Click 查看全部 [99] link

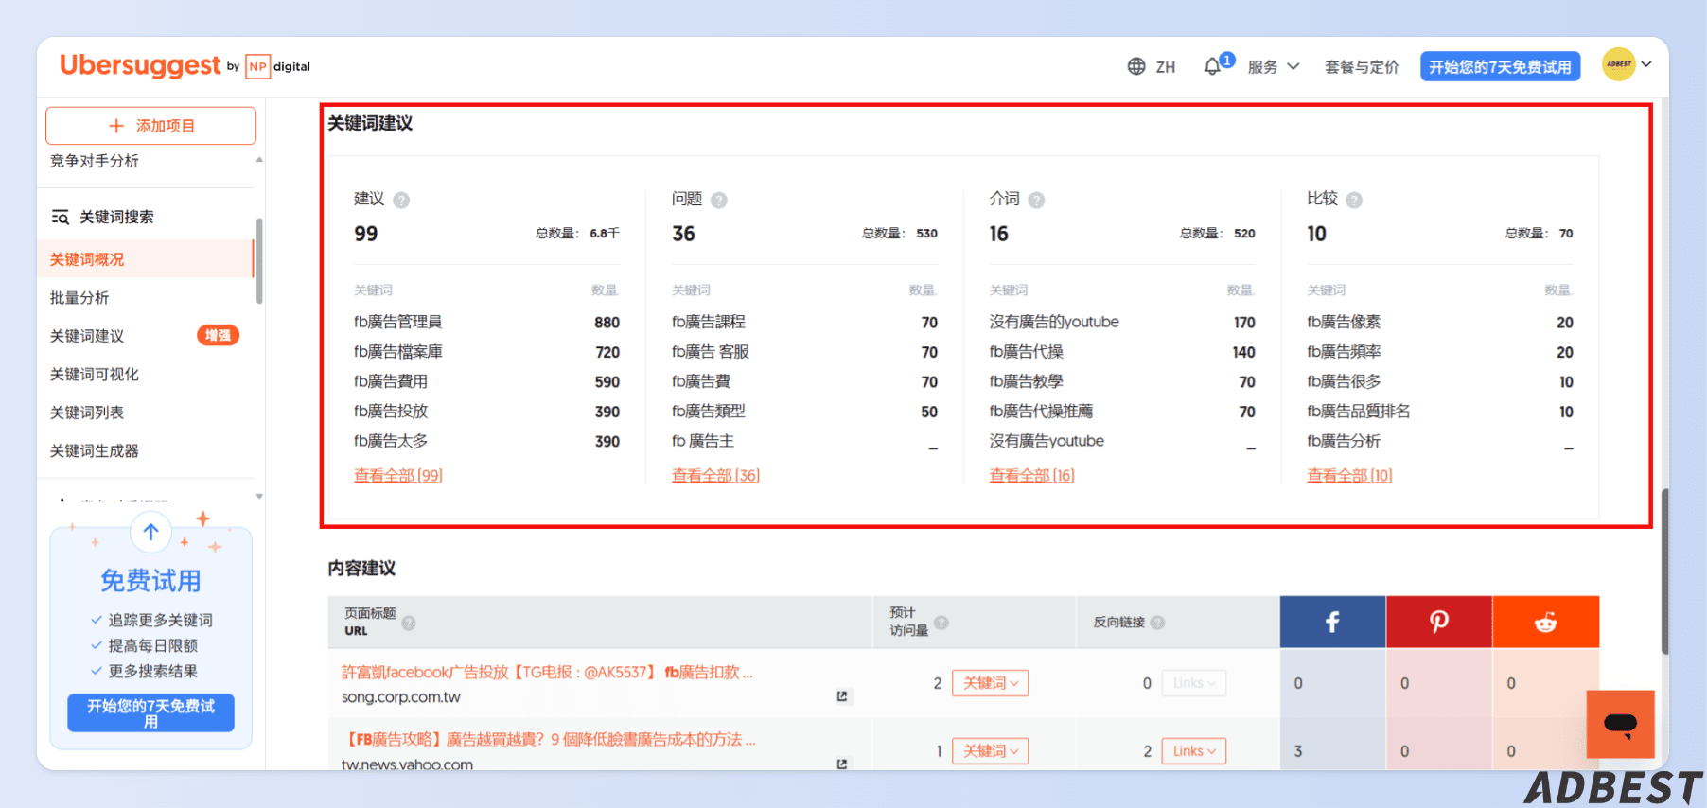[398, 475]
